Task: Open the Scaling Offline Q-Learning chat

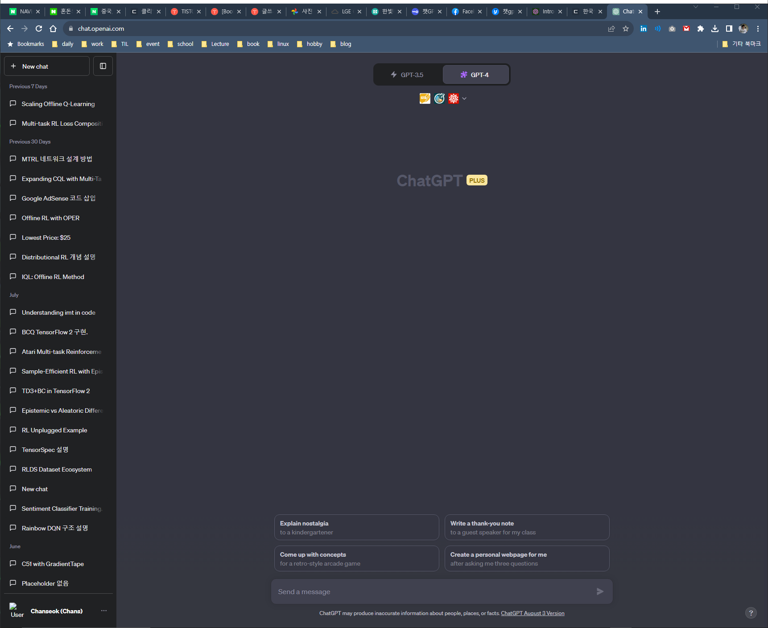Action: [x=58, y=104]
